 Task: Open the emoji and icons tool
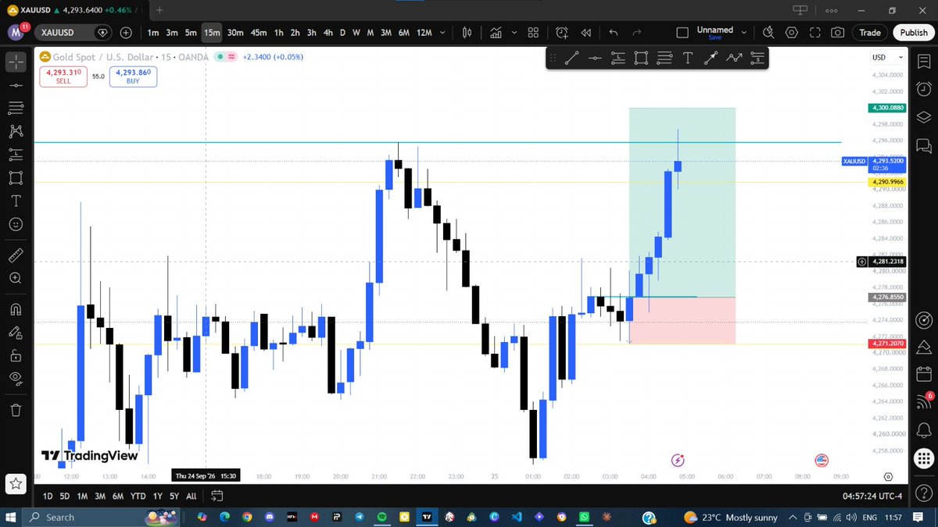[x=16, y=223]
